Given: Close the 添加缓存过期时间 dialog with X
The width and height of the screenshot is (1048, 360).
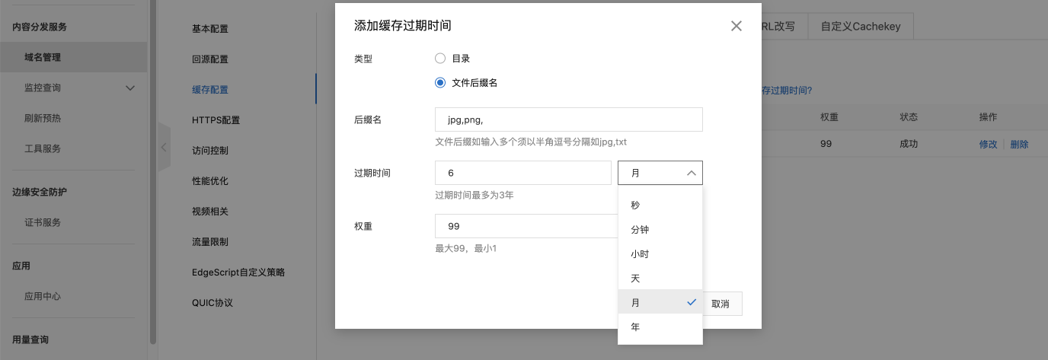Looking at the screenshot, I should [x=736, y=26].
